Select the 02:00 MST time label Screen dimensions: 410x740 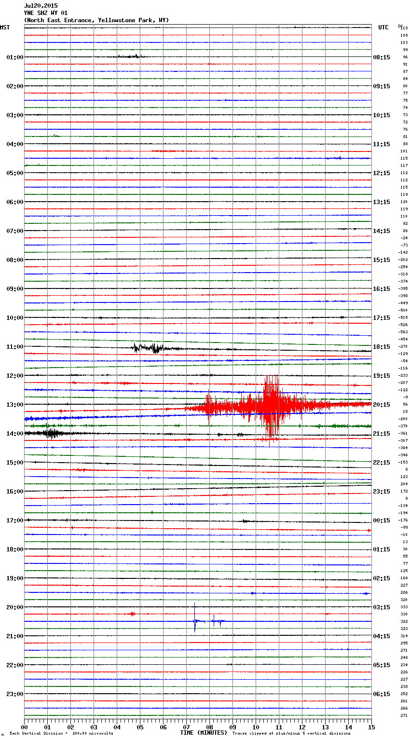14,86
